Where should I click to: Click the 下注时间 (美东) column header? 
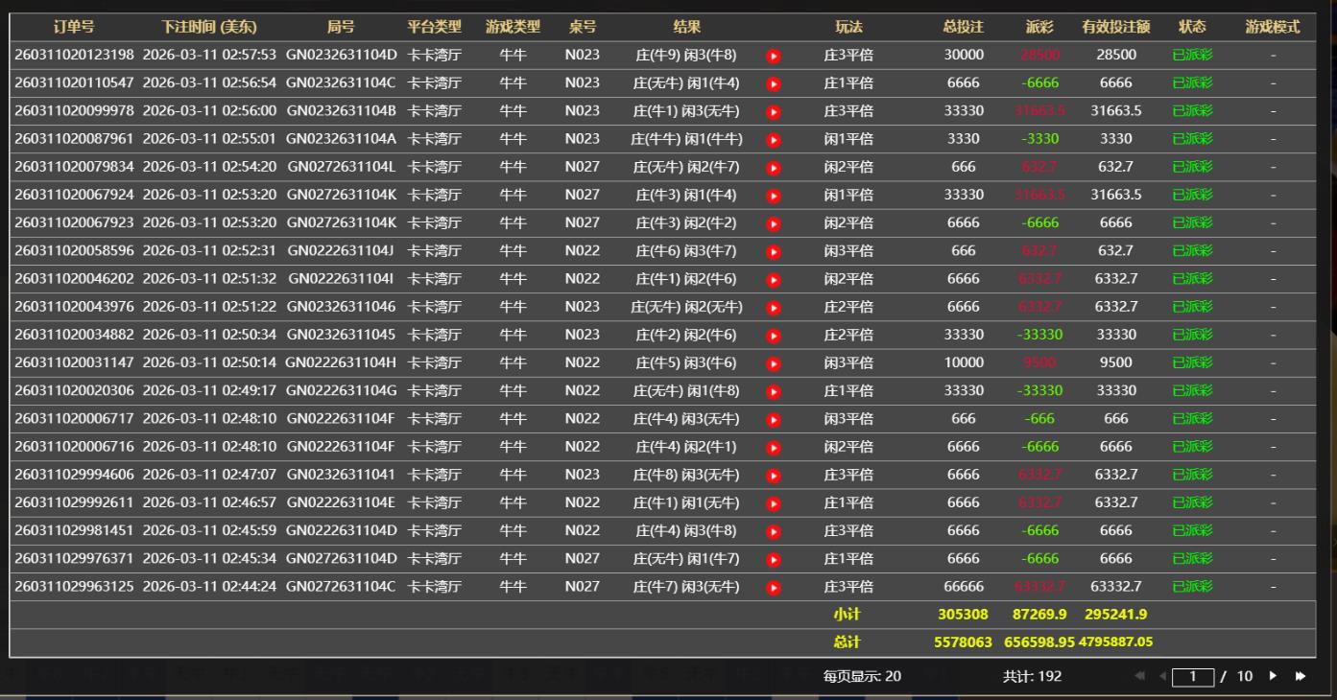point(208,27)
